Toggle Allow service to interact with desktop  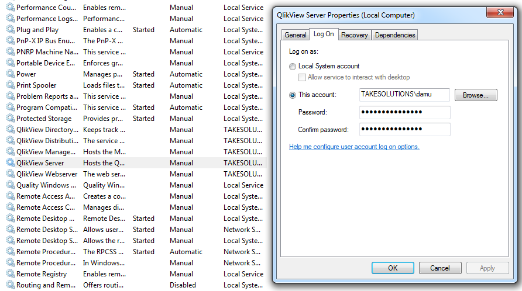303,77
